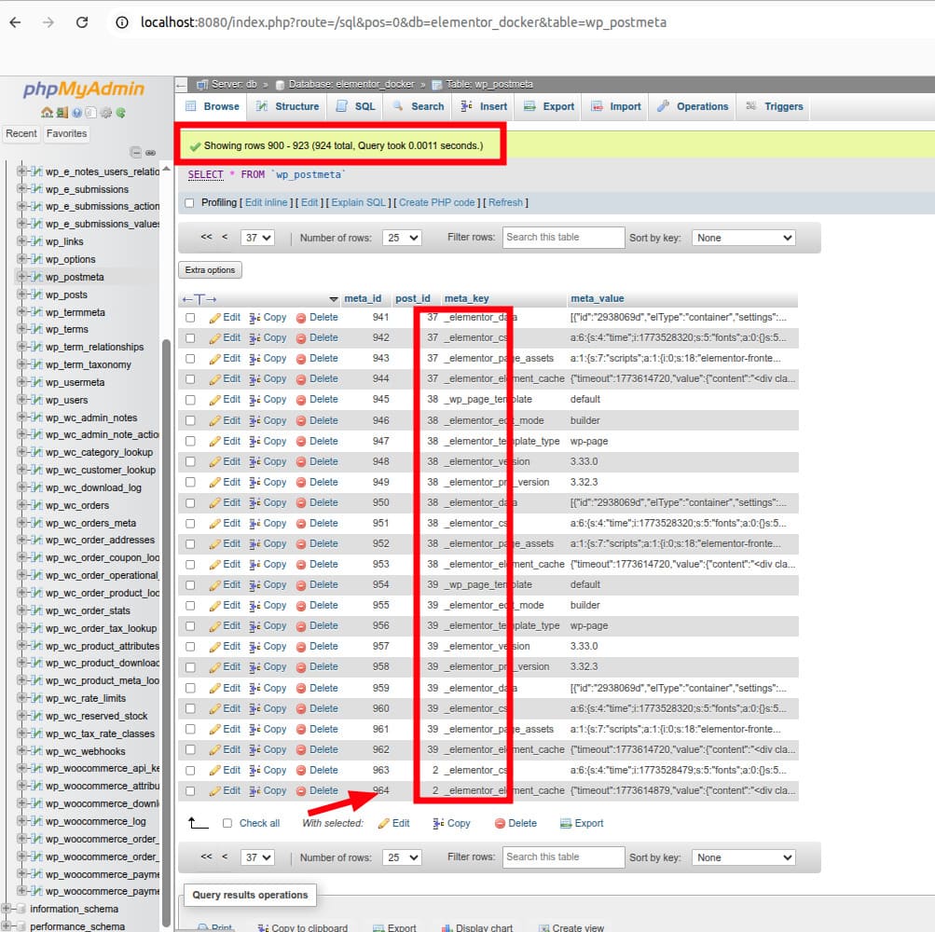
Task: Open documentation via the question mark icon
Action: [76, 113]
